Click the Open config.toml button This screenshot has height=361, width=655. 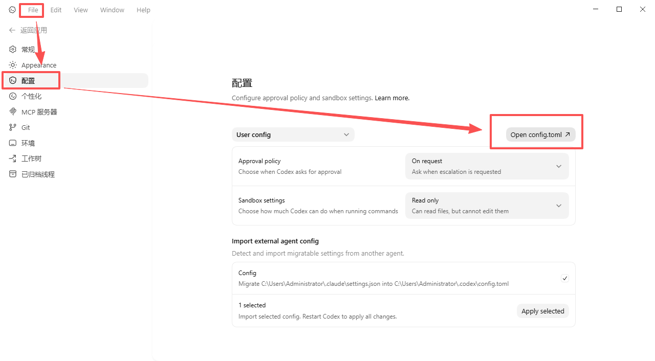540,135
